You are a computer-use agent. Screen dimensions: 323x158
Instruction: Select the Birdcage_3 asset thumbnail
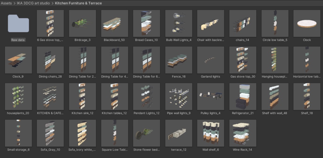(82, 23)
